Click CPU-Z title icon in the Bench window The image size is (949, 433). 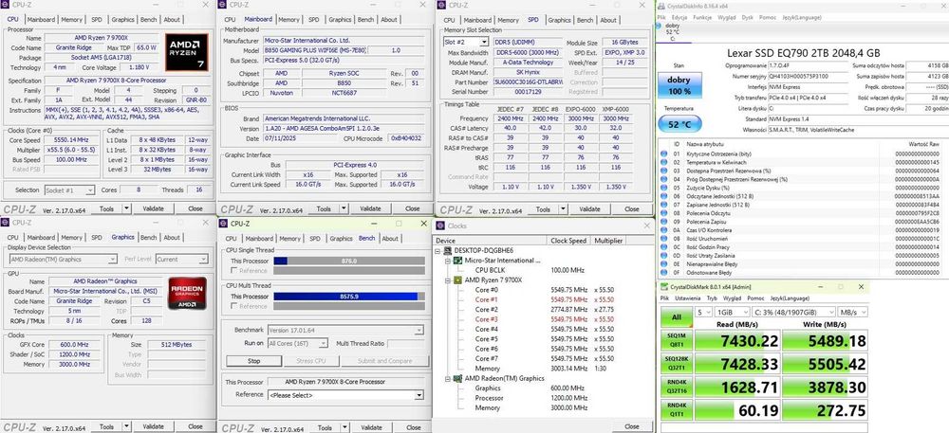click(x=223, y=224)
